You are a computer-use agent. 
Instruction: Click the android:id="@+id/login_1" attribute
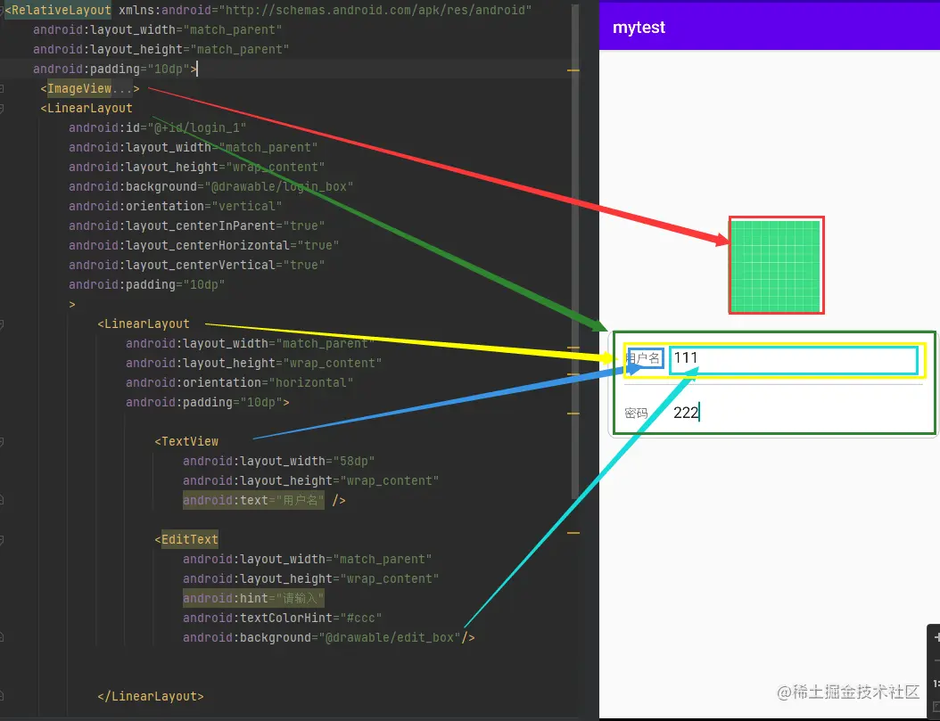pyautogui.click(x=157, y=127)
